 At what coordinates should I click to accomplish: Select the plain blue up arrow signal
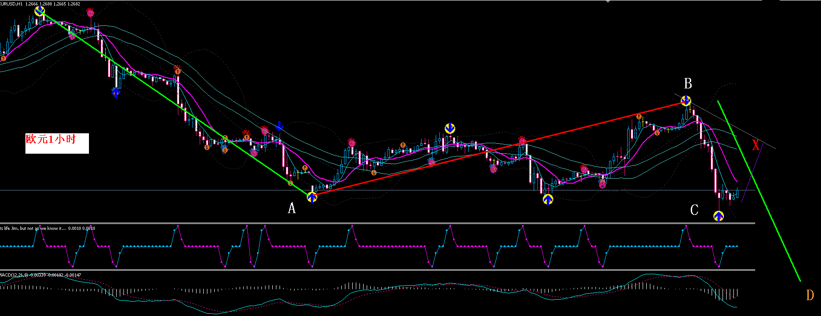[116, 93]
